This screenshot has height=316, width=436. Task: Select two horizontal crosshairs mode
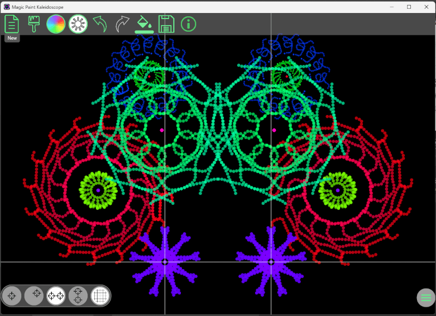click(56, 296)
